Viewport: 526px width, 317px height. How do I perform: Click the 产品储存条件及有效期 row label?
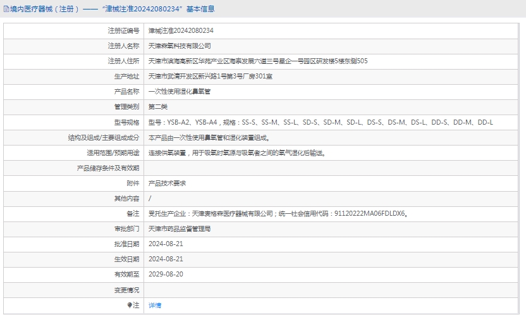pyautogui.click(x=107, y=168)
